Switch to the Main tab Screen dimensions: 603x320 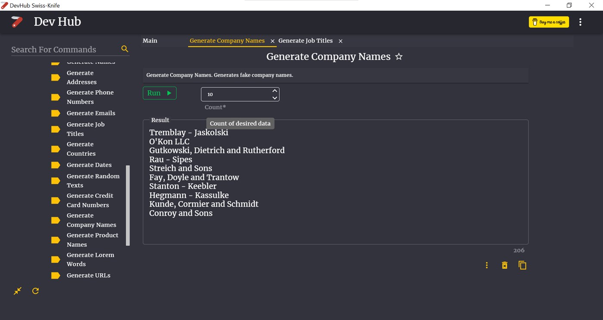tap(150, 41)
